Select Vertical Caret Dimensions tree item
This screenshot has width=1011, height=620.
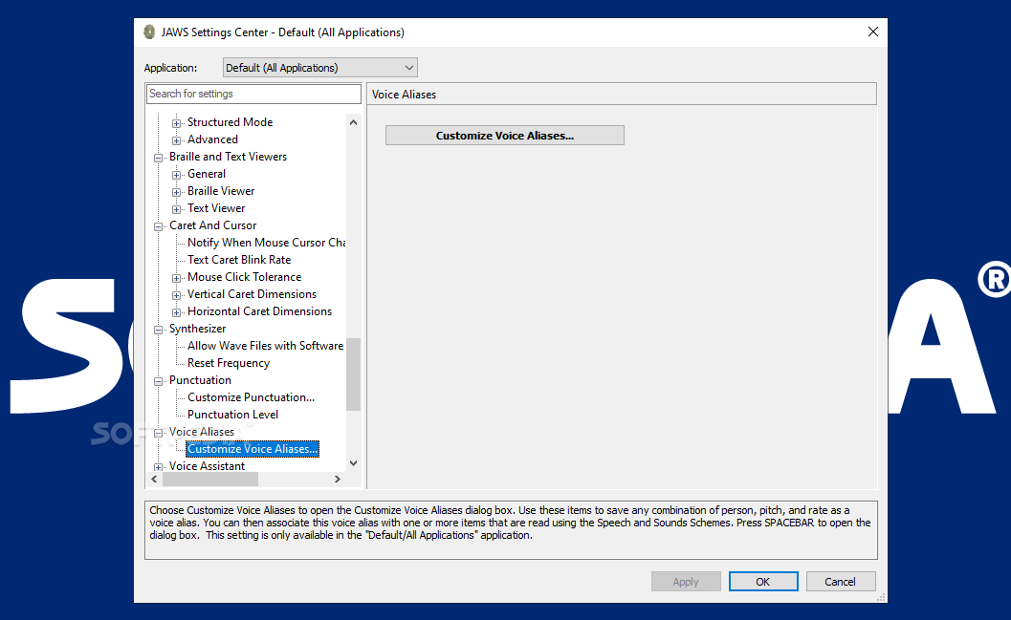(x=252, y=294)
